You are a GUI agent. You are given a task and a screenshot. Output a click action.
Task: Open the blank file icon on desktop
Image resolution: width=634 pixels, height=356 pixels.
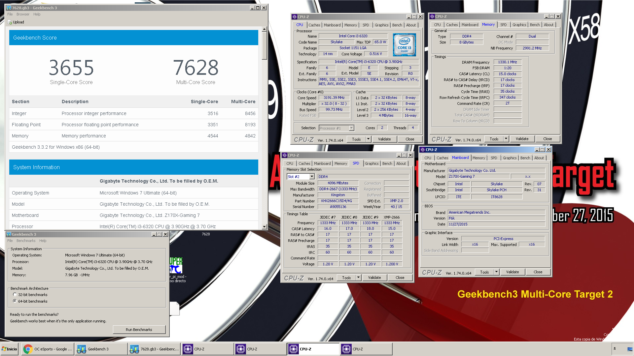click(x=175, y=309)
